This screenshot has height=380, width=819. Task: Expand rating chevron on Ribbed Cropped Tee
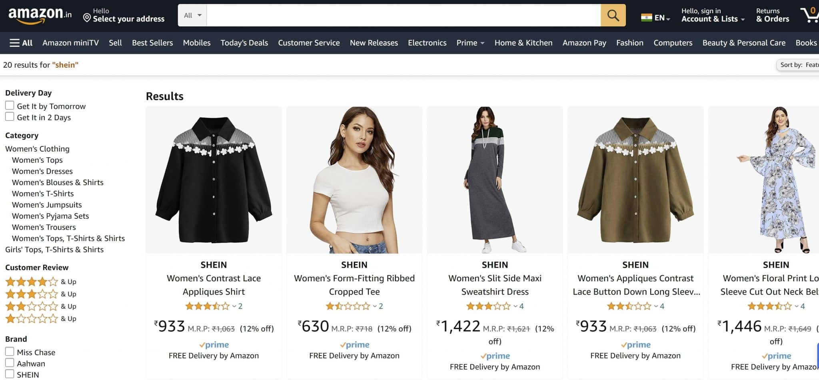pyautogui.click(x=375, y=306)
